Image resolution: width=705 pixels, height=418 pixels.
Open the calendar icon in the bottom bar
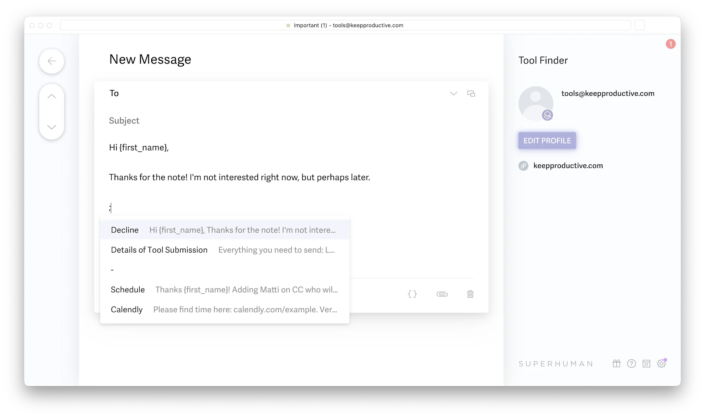tap(647, 363)
